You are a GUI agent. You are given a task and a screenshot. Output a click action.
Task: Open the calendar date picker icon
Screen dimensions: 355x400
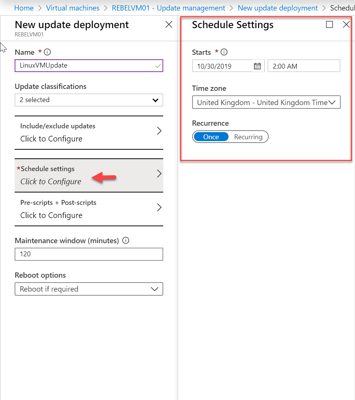pyautogui.click(x=257, y=66)
